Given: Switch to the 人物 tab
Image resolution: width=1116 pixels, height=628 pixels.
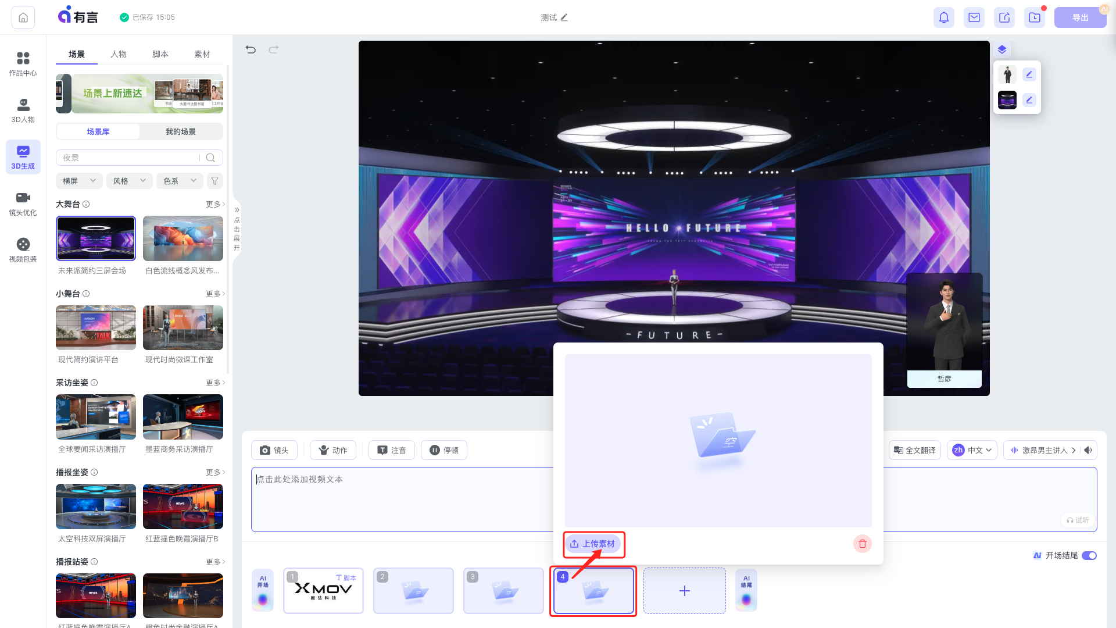Looking at the screenshot, I should coord(119,54).
